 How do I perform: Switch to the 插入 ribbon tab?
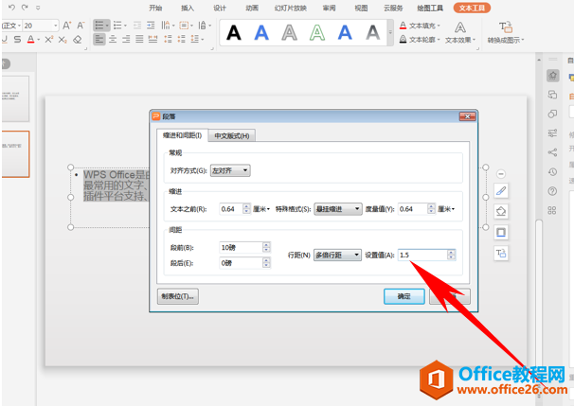point(188,9)
